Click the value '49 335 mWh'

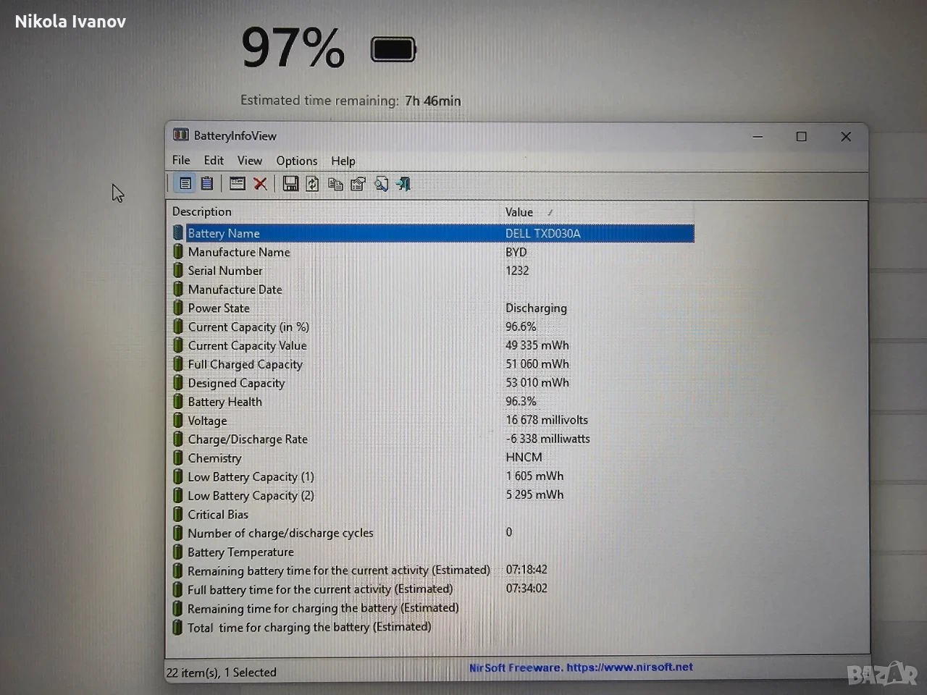[537, 345]
